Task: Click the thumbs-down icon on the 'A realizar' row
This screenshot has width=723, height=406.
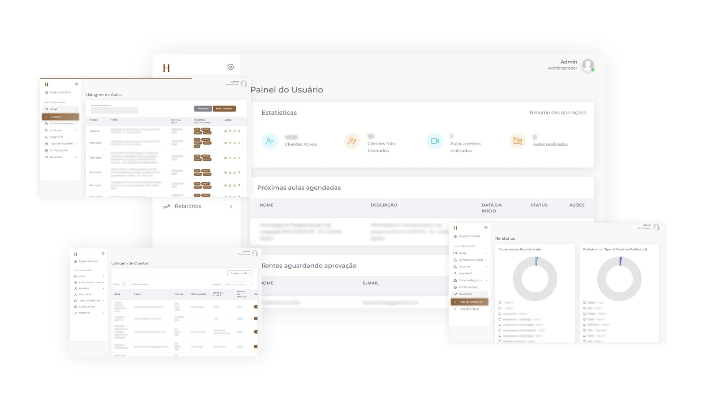Action: click(239, 131)
